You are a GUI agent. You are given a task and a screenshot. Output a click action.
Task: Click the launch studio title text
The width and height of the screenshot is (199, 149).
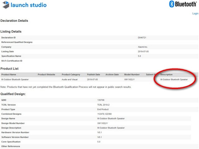(29, 5)
